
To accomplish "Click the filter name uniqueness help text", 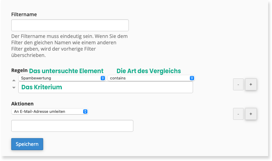I will click(69, 46).
